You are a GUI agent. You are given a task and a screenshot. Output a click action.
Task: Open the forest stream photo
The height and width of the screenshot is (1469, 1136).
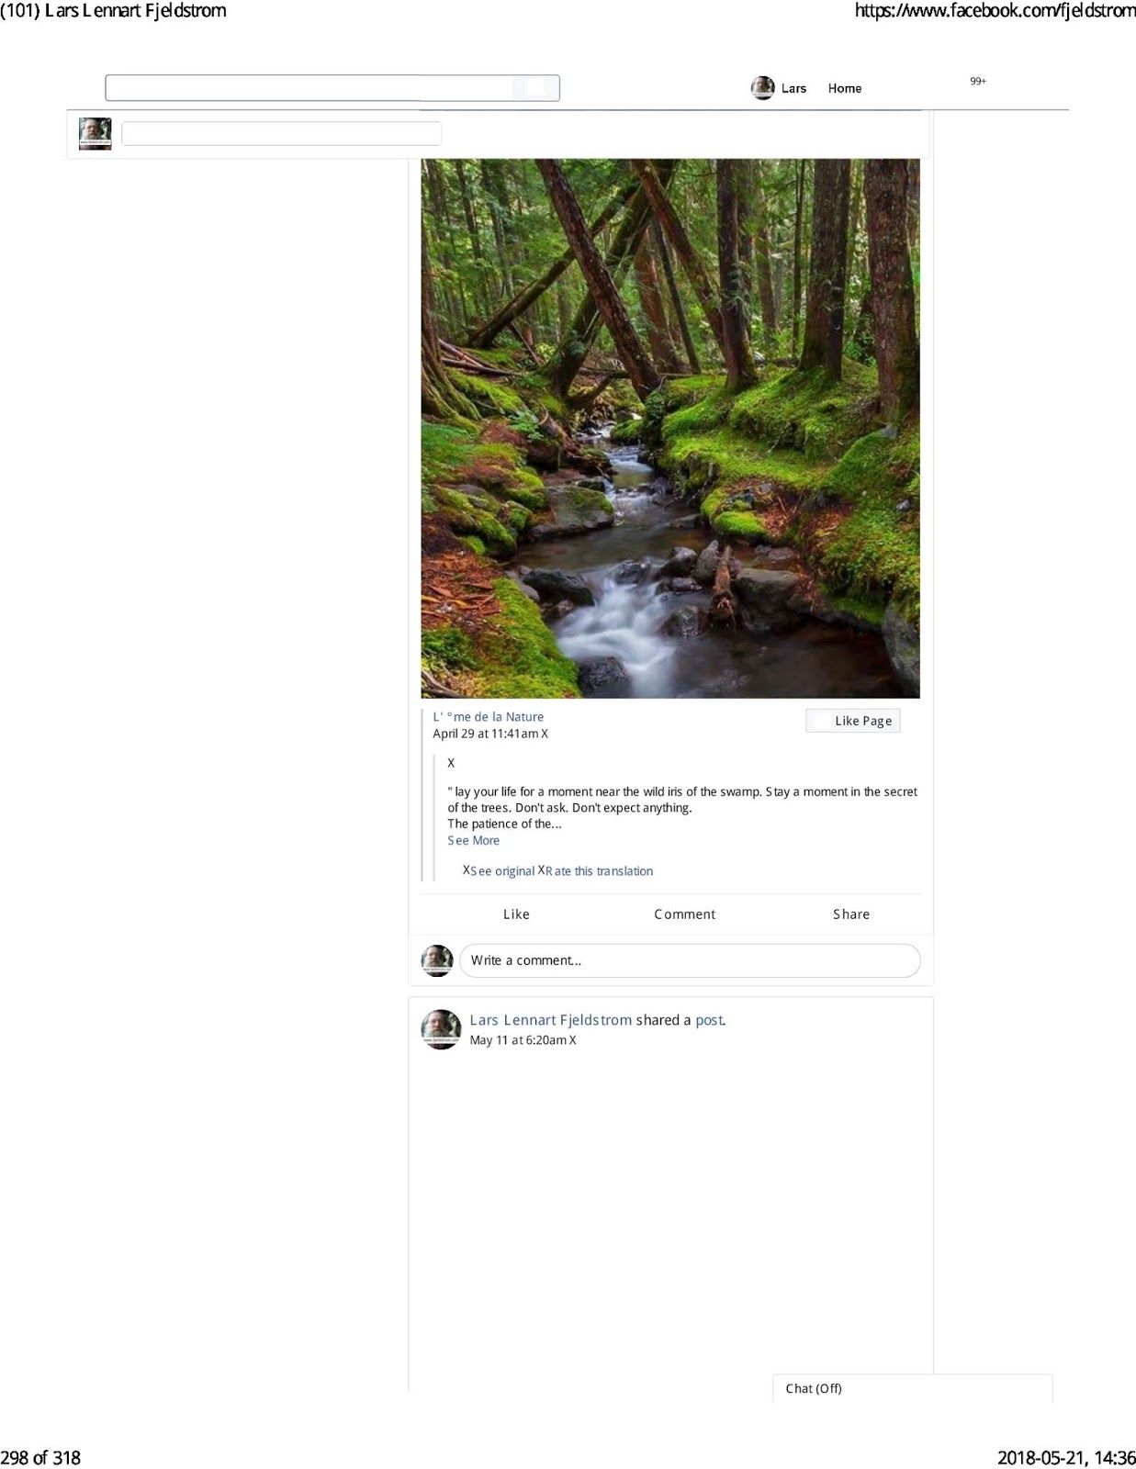670,428
